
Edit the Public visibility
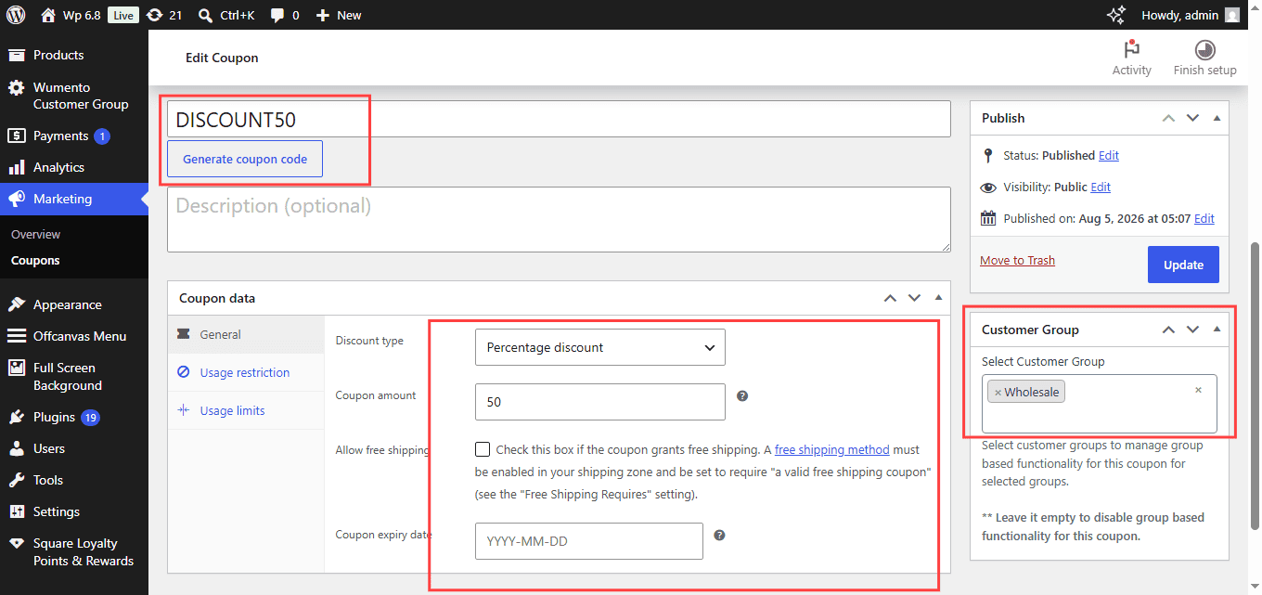[1101, 187]
